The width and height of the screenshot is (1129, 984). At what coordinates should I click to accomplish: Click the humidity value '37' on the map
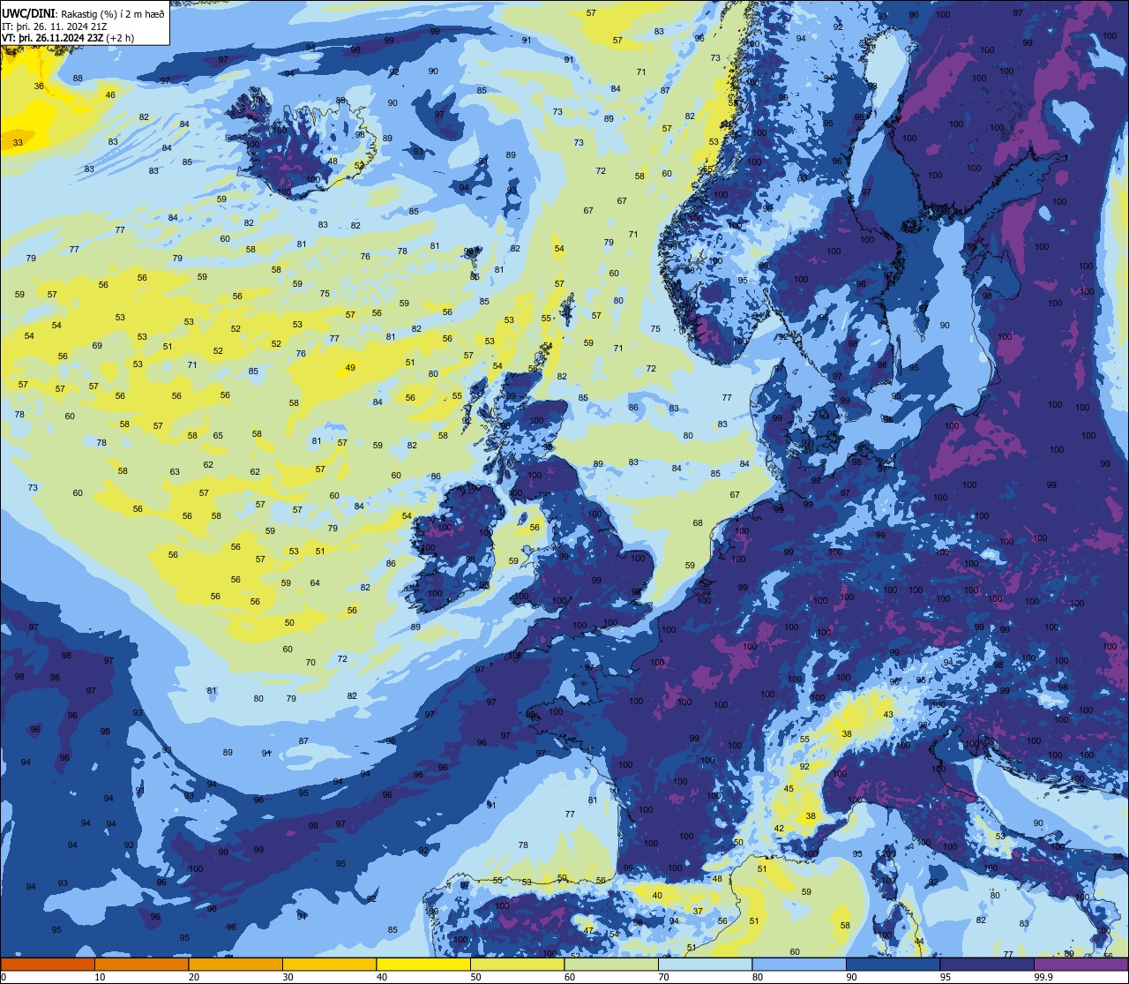698,911
